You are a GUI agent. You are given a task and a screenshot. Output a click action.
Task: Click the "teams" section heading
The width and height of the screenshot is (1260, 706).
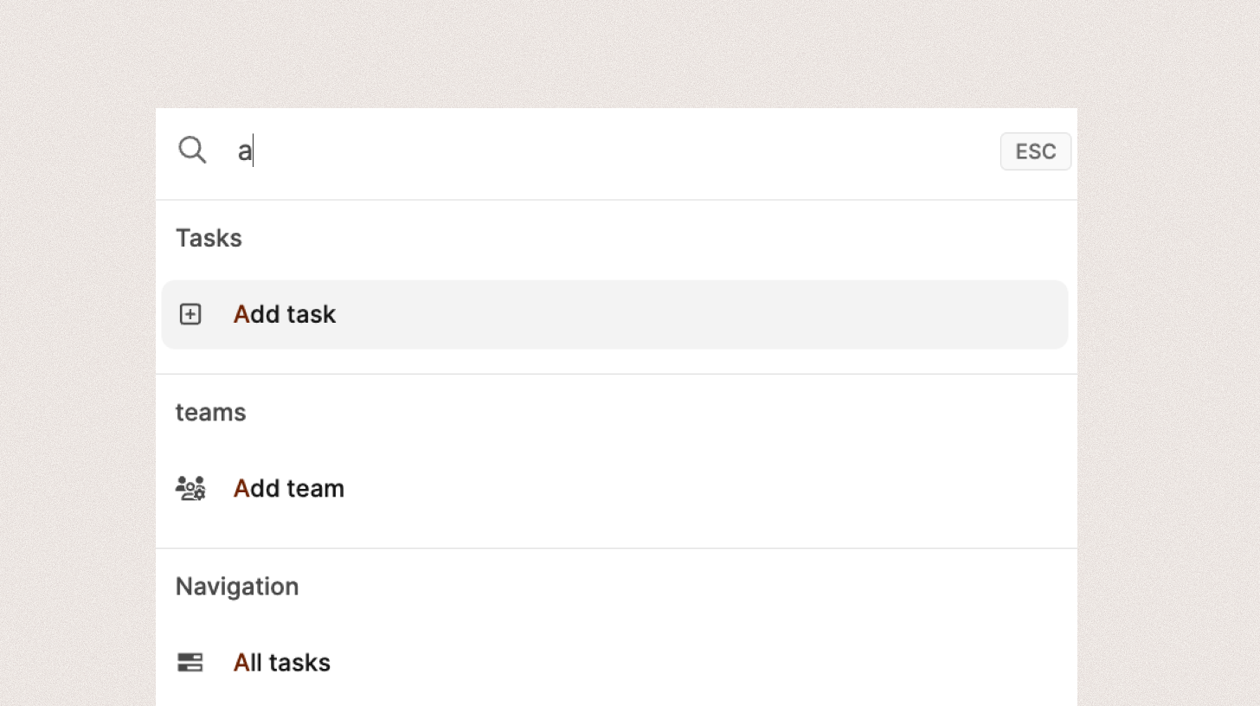click(x=210, y=413)
